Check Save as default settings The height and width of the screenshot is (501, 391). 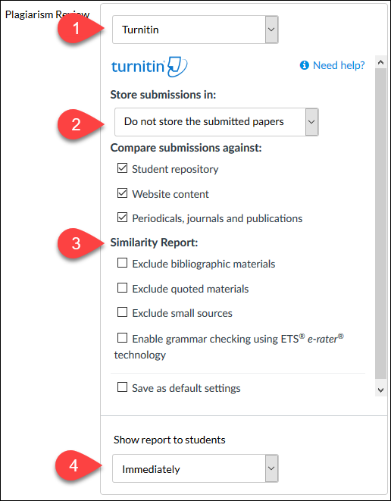tap(122, 387)
